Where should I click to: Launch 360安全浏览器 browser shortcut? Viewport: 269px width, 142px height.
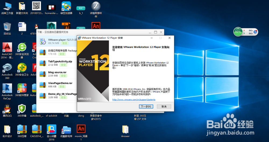pos(22,51)
